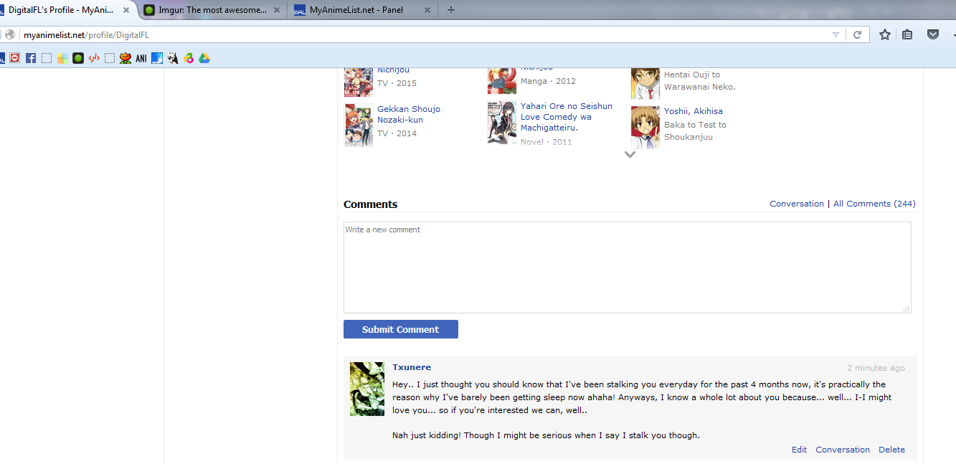Open Yoshii, Akihisa character link
956x464 pixels.
coord(694,111)
